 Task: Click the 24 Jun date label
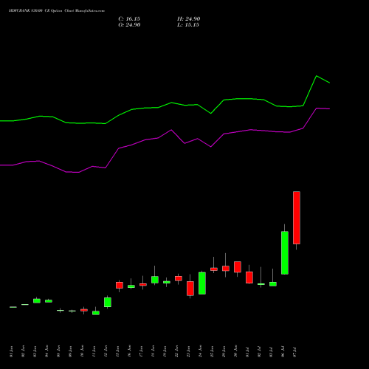tap(200, 351)
